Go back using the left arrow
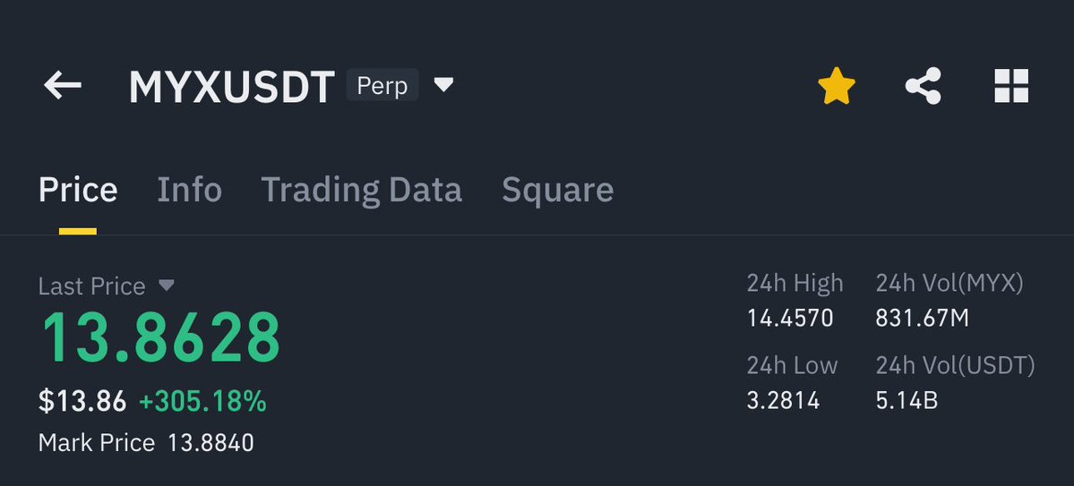The height and width of the screenshot is (486, 1074). tap(63, 86)
